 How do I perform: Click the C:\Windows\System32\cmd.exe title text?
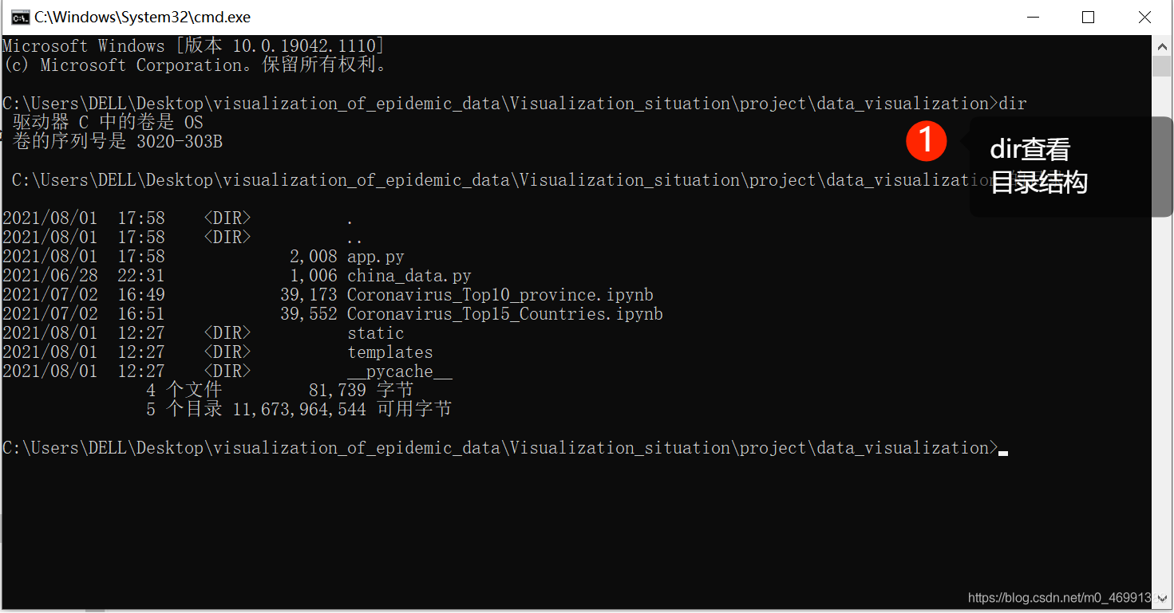pyautogui.click(x=143, y=18)
